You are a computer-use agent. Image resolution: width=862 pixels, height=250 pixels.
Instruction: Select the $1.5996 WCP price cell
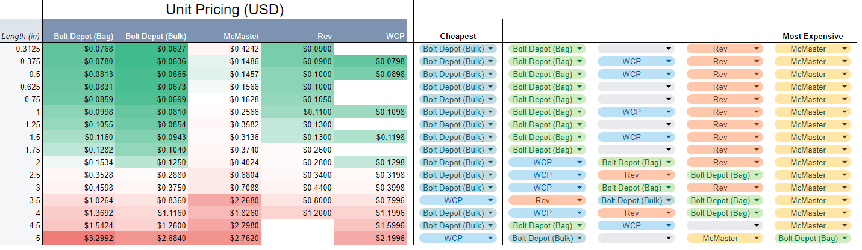(370, 225)
